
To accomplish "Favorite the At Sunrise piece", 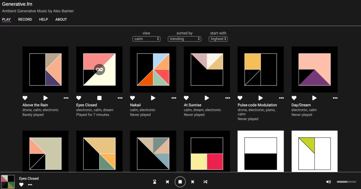I will (186, 98).
